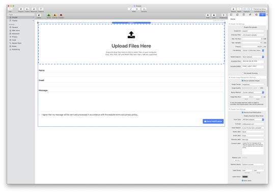Click the red Template icon
The width and height of the screenshot is (275, 193).
[61, 15]
